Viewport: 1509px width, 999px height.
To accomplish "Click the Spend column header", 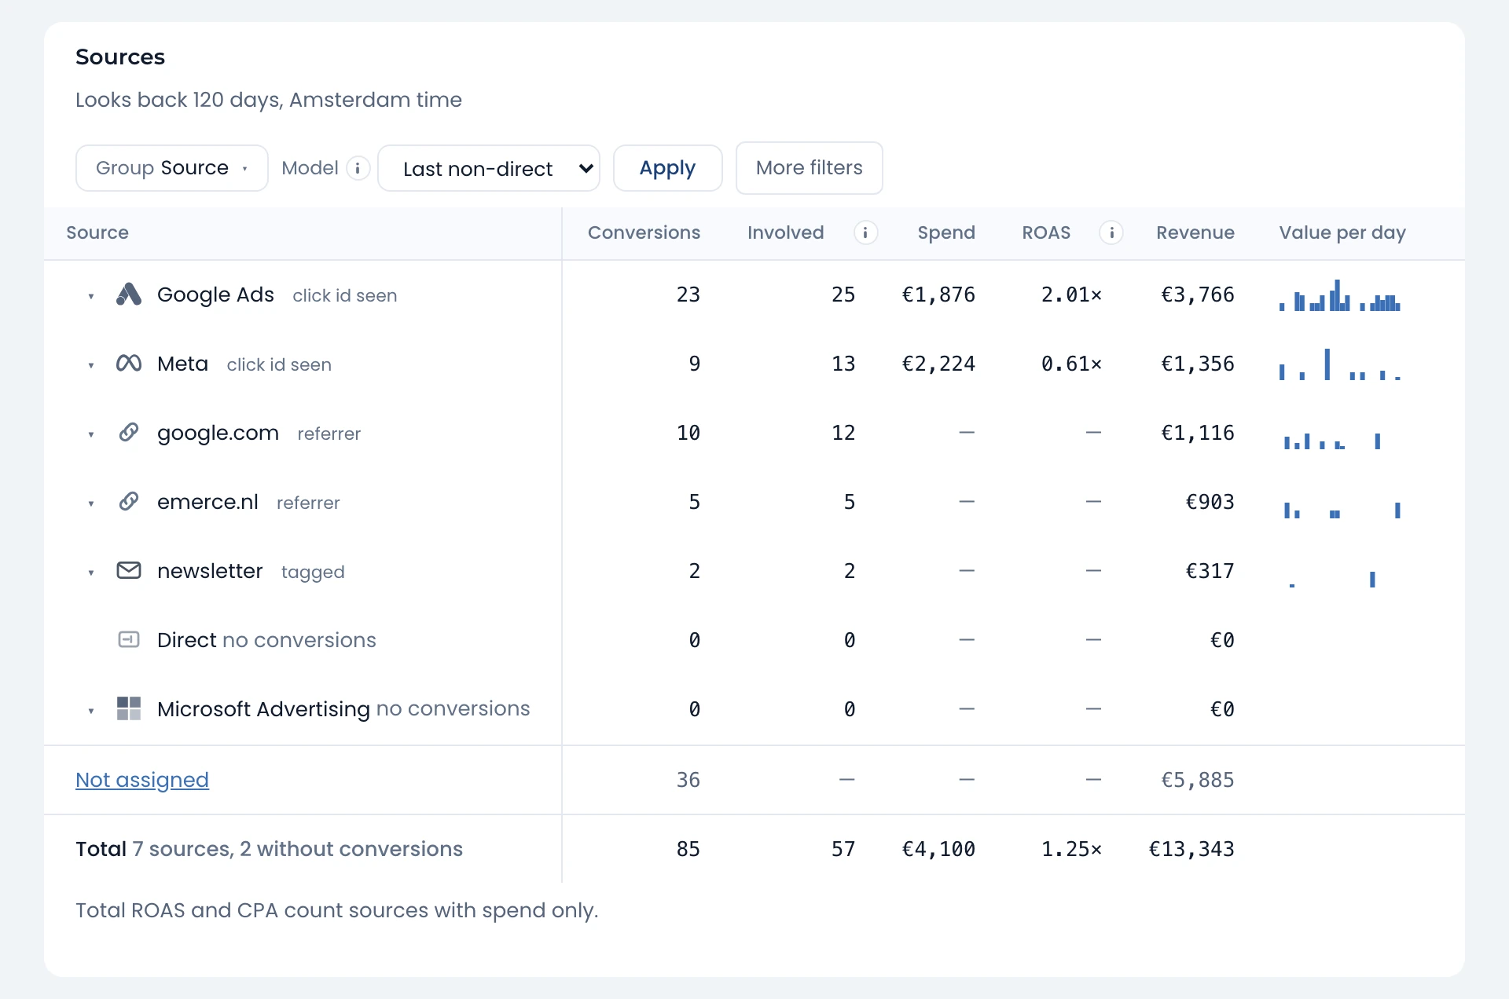I will coord(946,232).
